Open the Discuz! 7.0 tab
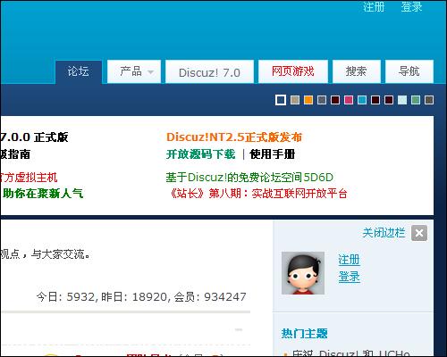The height and width of the screenshot is (357, 447). [x=209, y=71]
